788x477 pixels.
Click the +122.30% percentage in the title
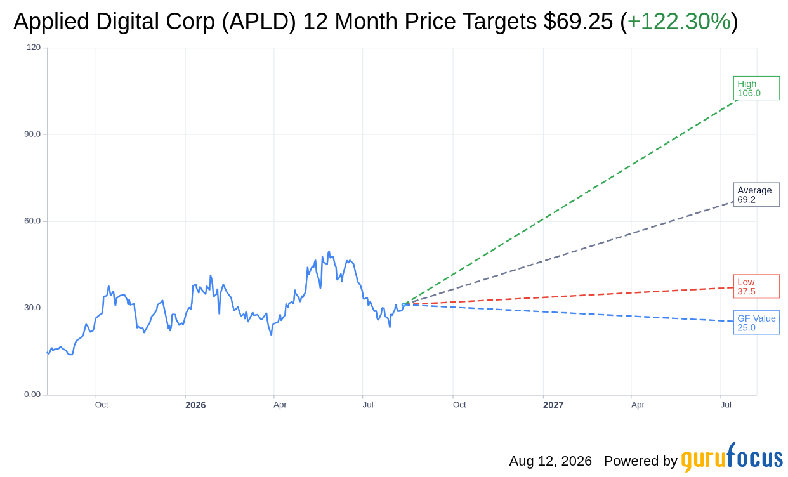pos(679,22)
